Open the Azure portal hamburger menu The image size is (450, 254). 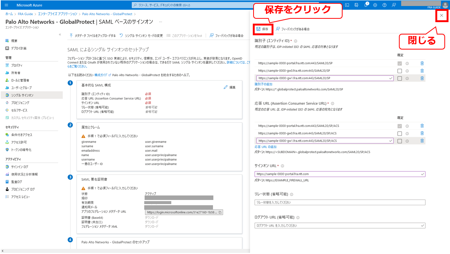(x=6, y=5)
